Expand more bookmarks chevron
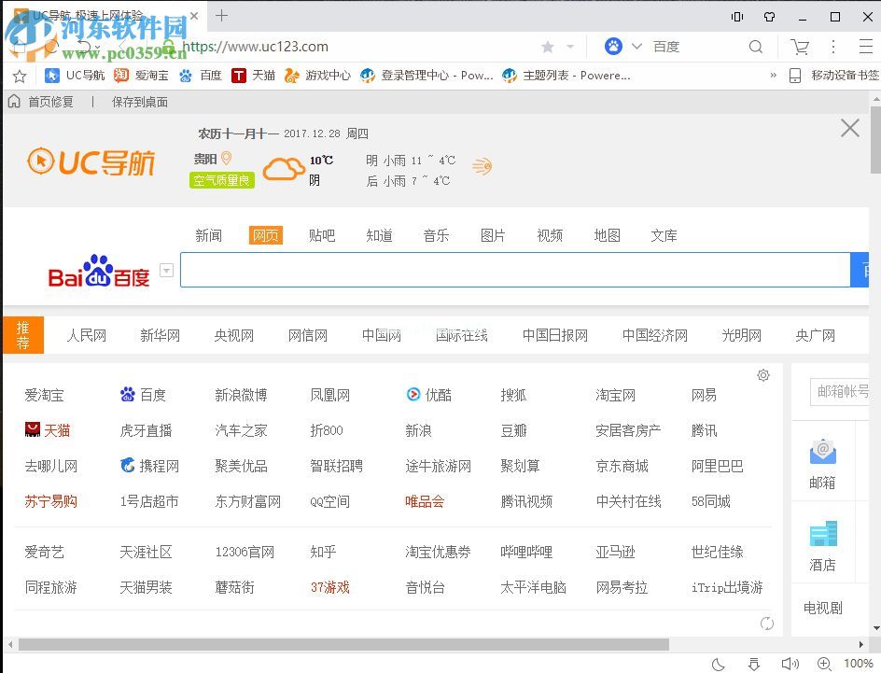The image size is (881, 673). coord(773,76)
